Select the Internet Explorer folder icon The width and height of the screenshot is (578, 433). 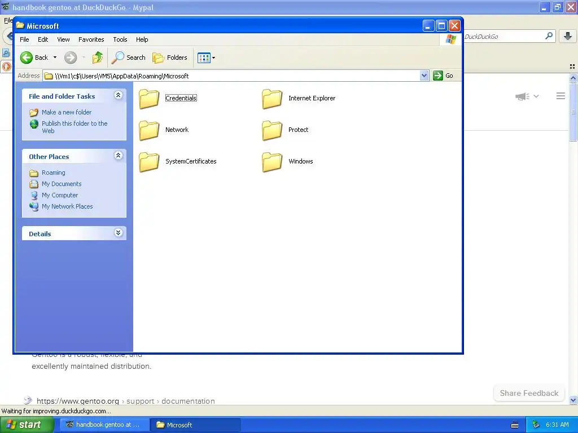click(272, 99)
